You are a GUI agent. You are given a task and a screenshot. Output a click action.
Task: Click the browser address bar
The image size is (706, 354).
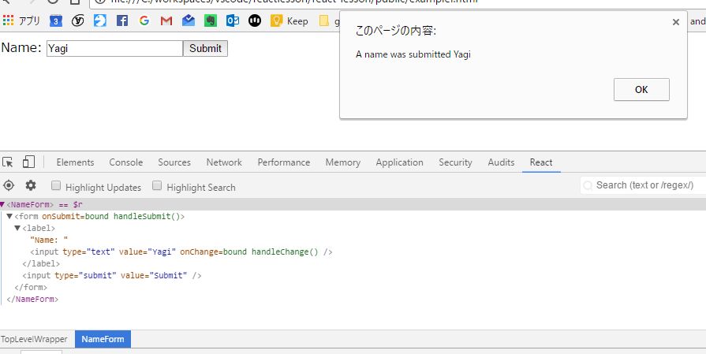(x=398, y=2)
